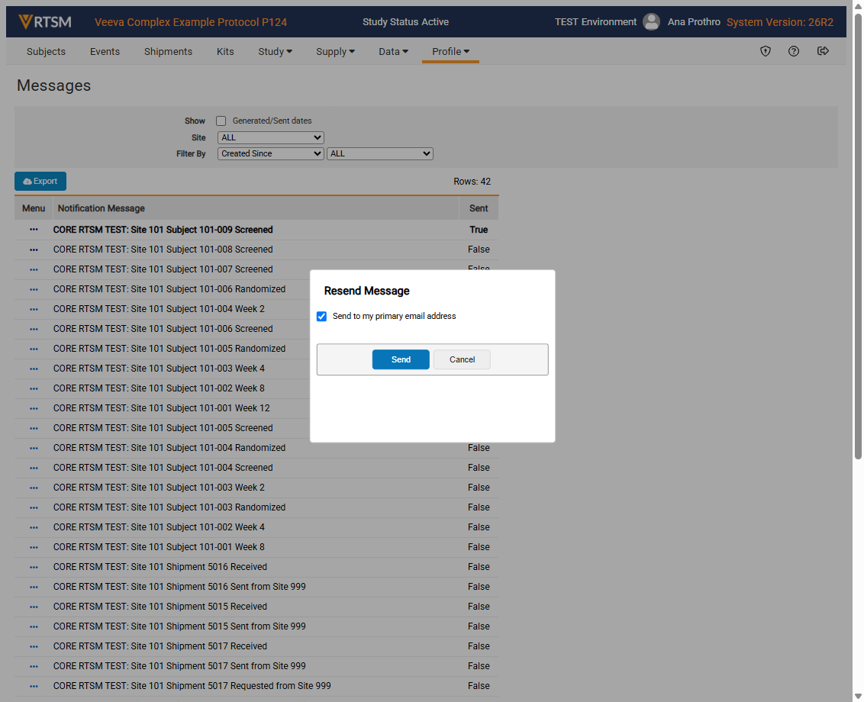Click the Sent column header
The height and width of the screenshot is (702, 864).
(479, 208)
